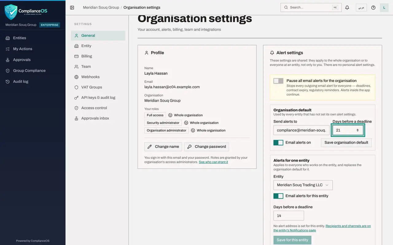This screenshot has height=245, width=393.
Task: Click the My Actions checklist icon
Action: pos(8,49)
